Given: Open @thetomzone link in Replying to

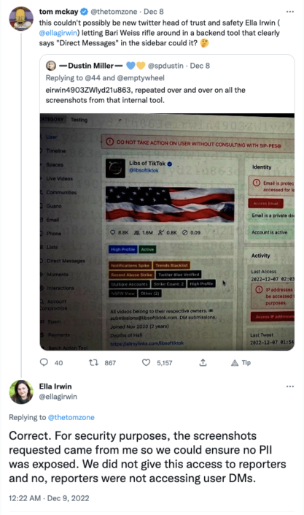Looking at the screenshot, I should (71, 417).
